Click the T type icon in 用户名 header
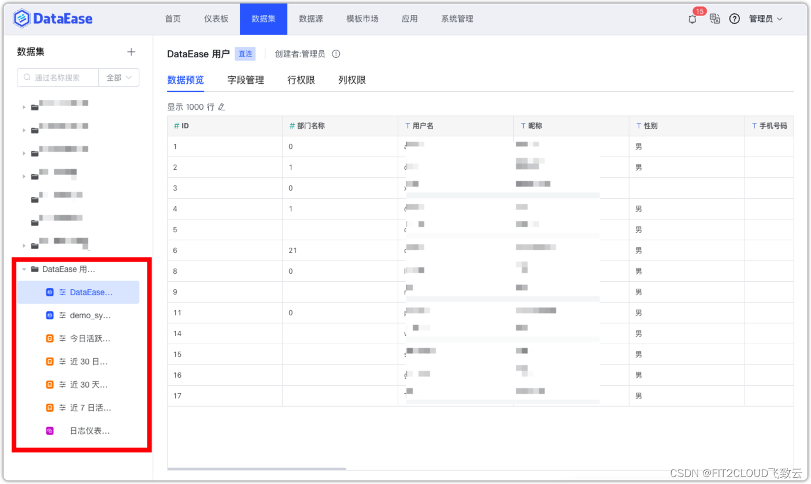 (x=408, y=126)
